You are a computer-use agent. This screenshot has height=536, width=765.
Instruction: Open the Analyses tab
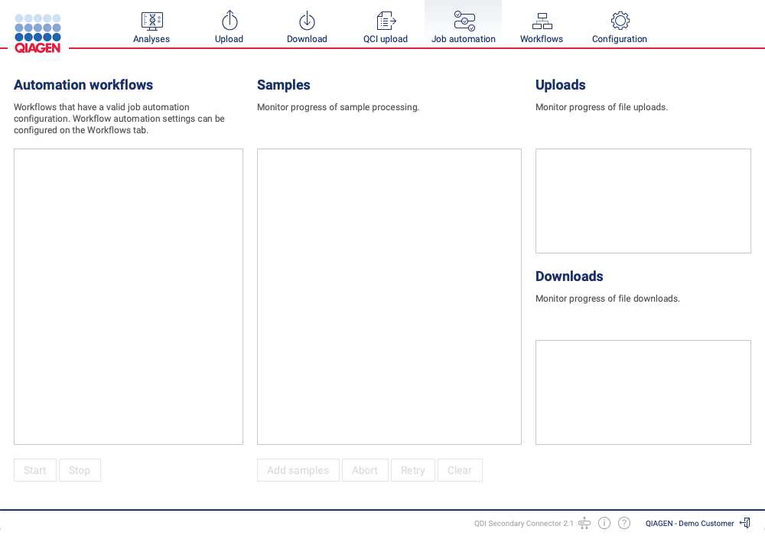tap(151, 28)
